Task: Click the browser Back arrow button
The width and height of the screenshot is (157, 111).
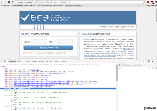Action: (2, 2)
